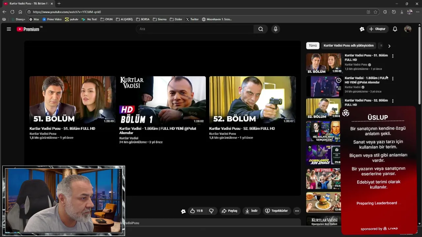The height and width of the screenshot is (237, 422).
Task: Go back with browser back arrow
Action: coord(4,12)
